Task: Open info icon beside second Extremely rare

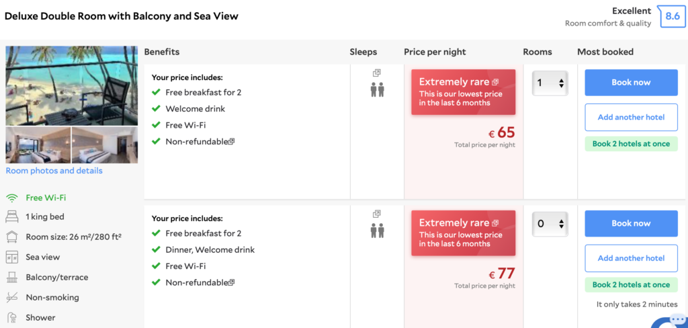Action: point(495,223)
